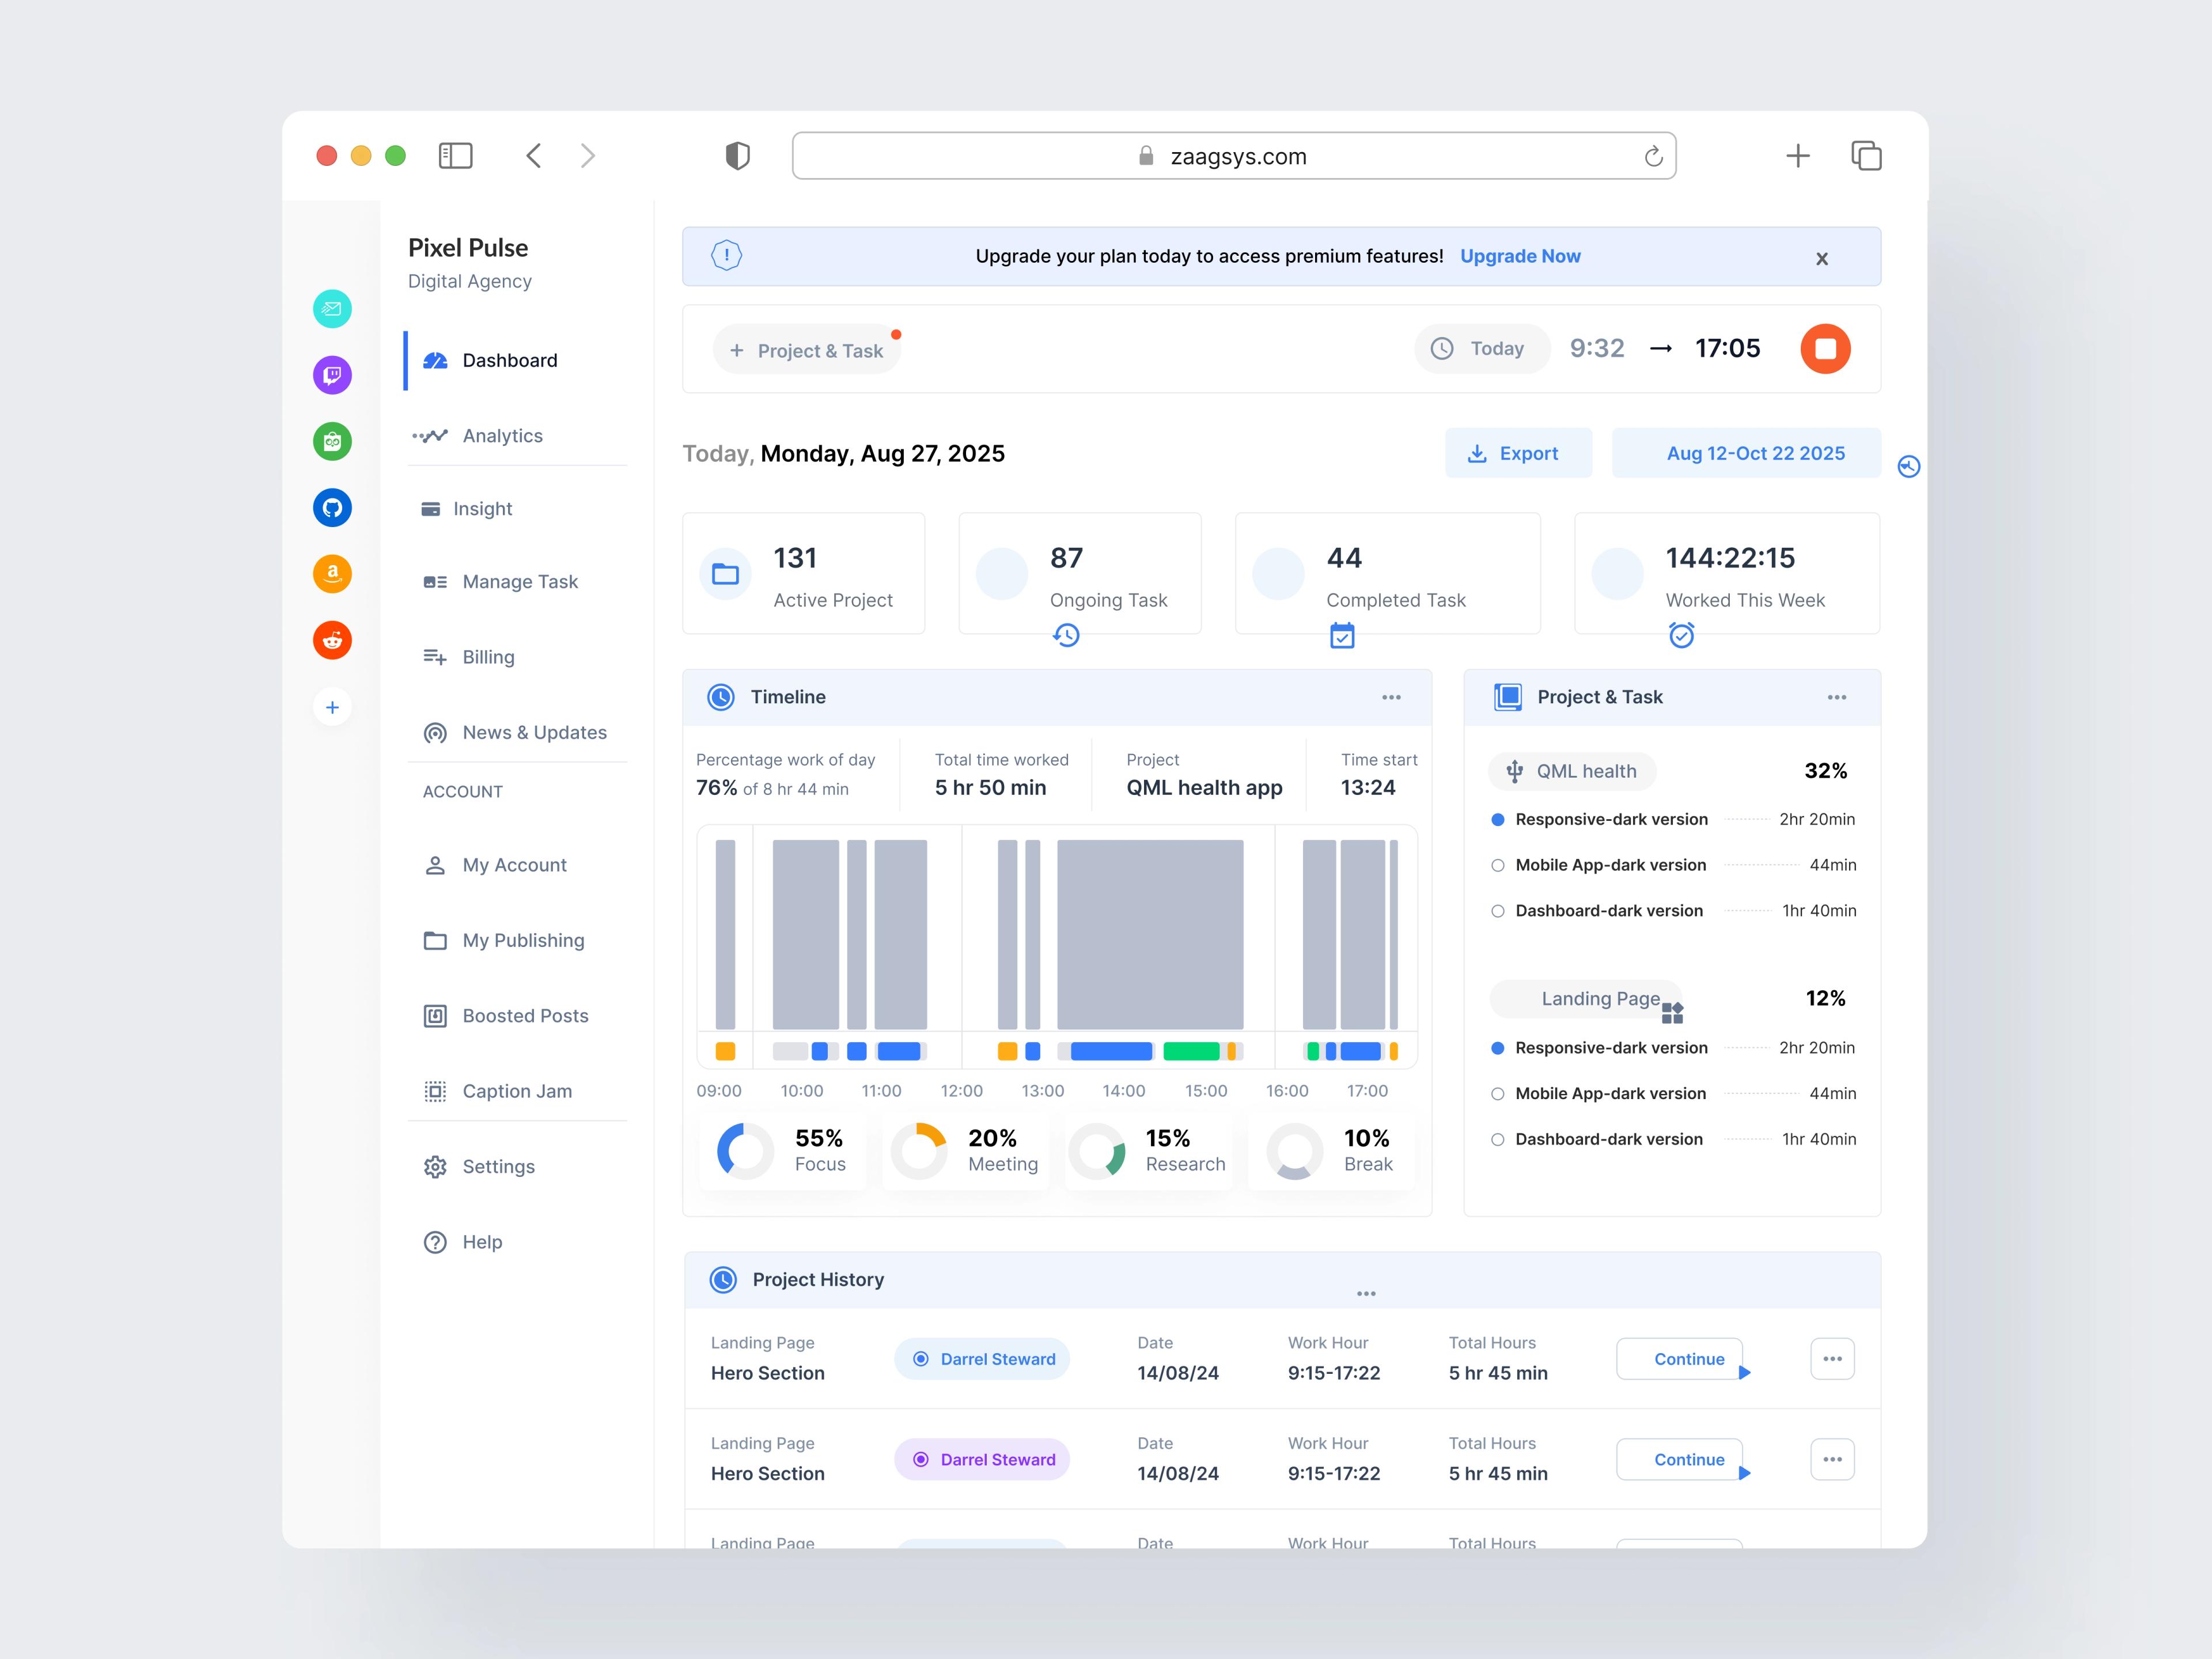This screenshot has height=1659, width=2212.
Task: Click the Export button
Action: point(1518,453)
